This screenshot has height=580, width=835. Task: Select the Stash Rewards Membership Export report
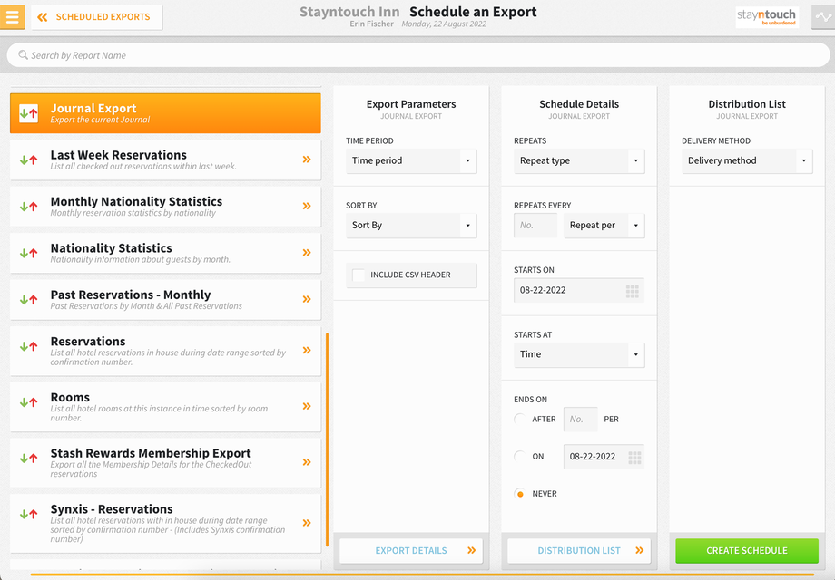165,462
